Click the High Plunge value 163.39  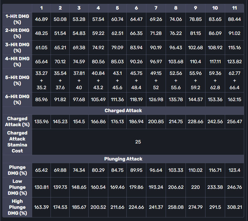click(x=41, y=207)
